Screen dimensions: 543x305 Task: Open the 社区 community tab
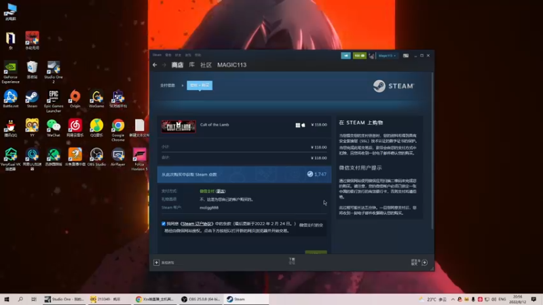click(206, 64)
